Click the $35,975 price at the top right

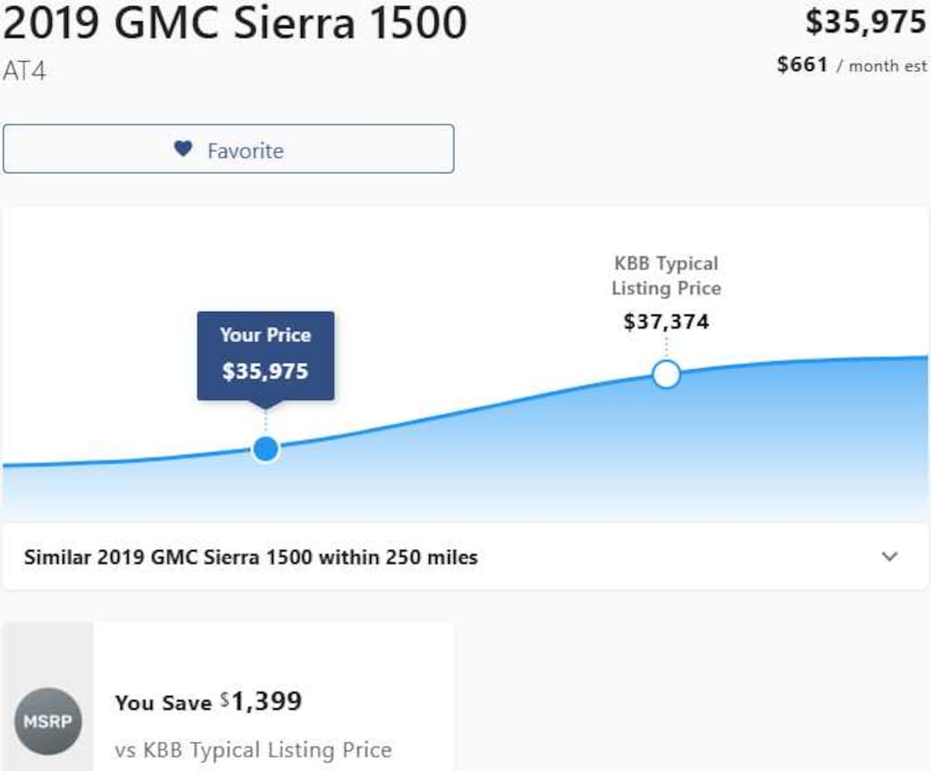(x=865, y=23)
